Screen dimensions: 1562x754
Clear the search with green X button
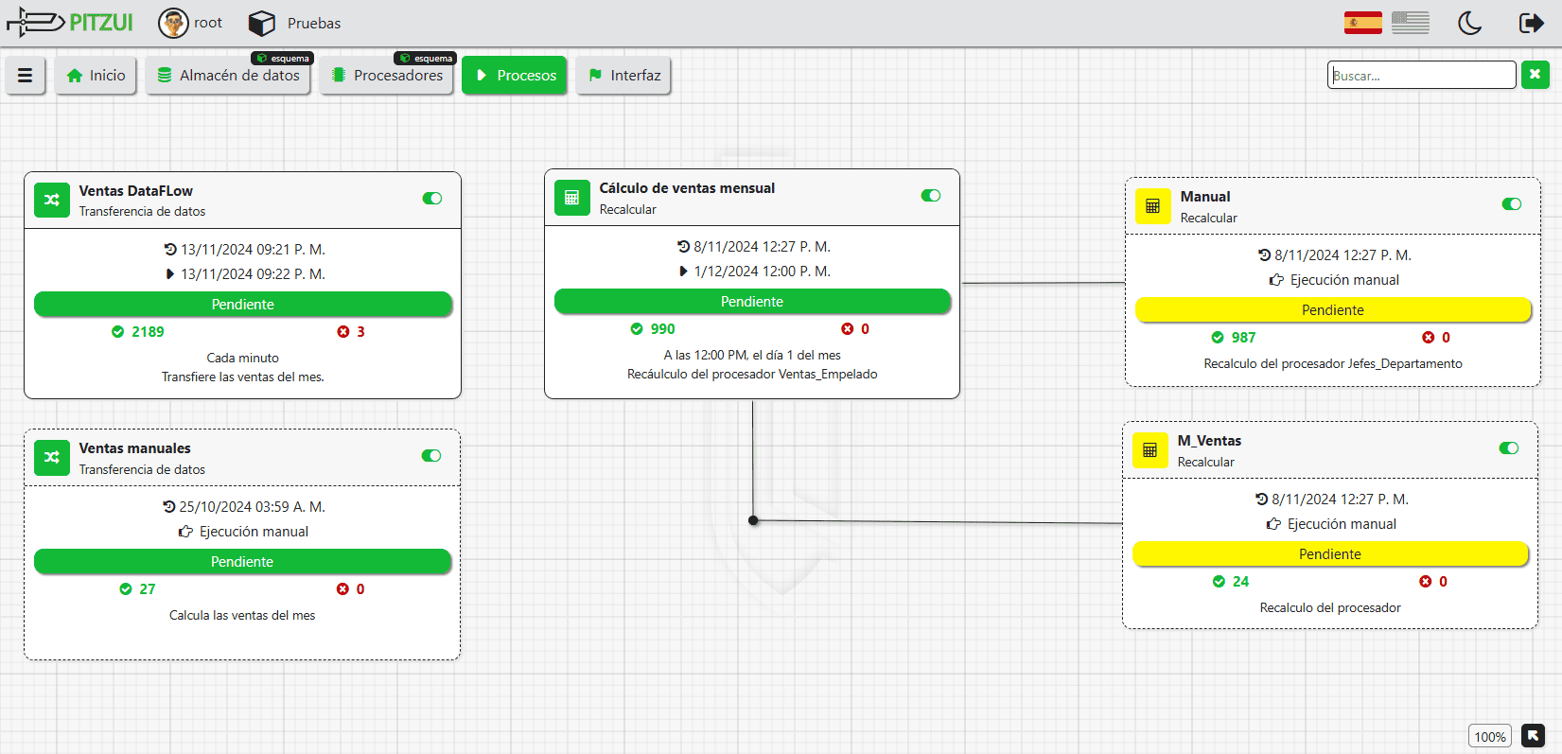(1535, 75)
